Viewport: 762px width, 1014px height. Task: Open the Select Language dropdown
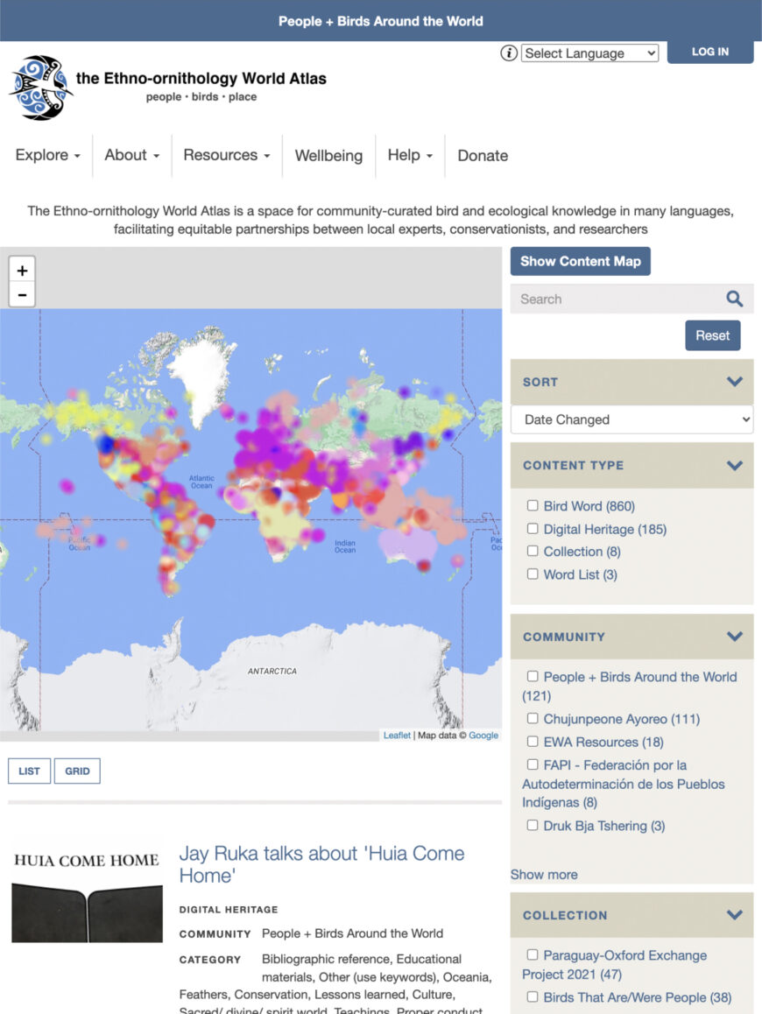[589, 53]
